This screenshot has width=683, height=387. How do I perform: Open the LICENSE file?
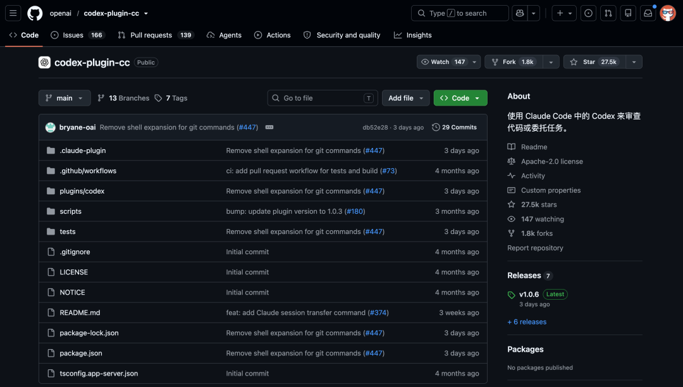73,272
